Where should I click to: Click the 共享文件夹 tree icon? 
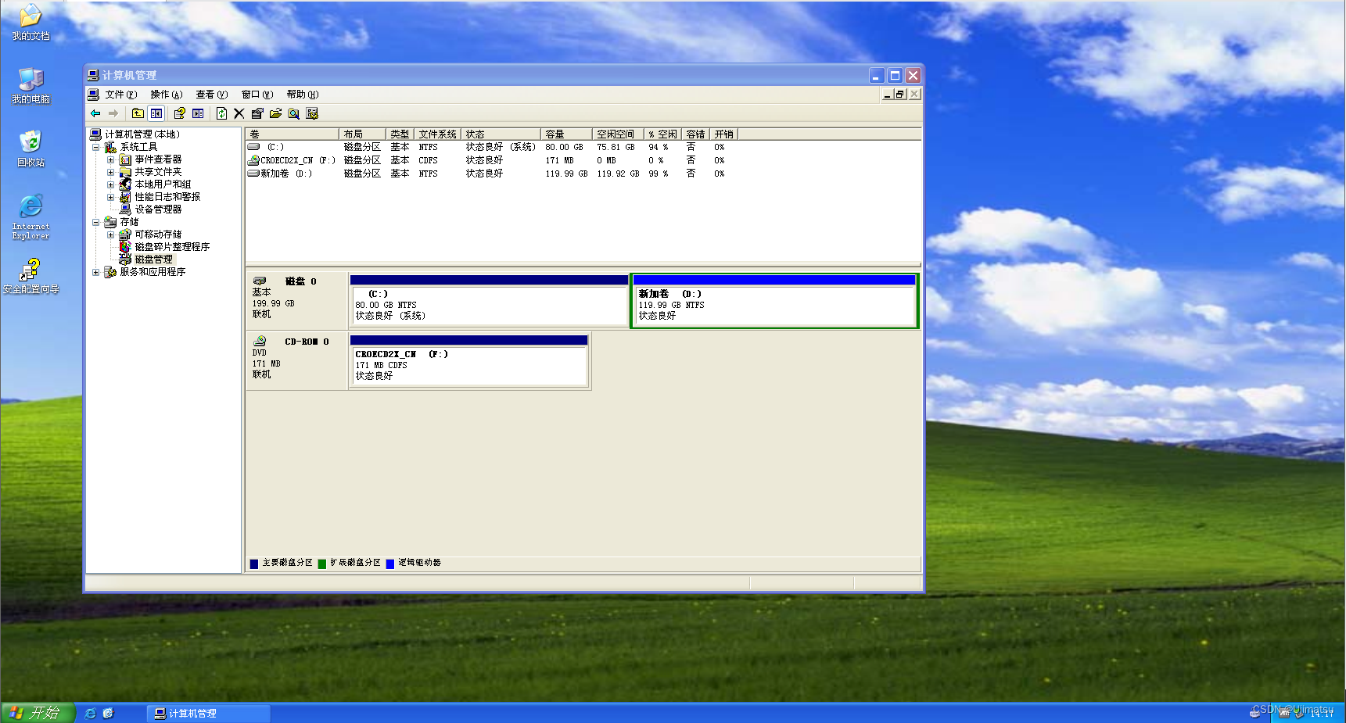click(125, 172)
